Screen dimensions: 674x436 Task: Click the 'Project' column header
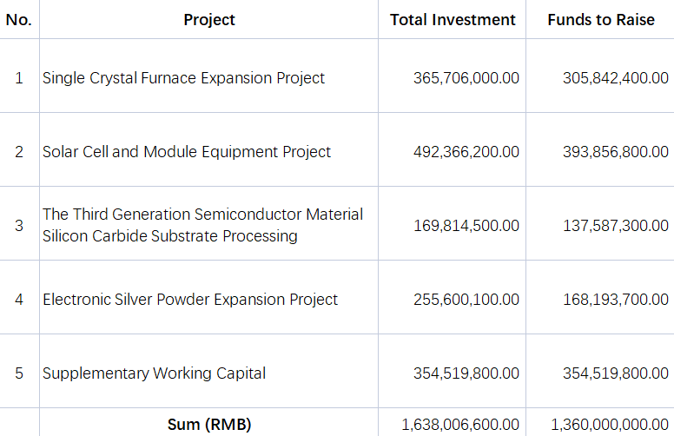tap(209, 19)
